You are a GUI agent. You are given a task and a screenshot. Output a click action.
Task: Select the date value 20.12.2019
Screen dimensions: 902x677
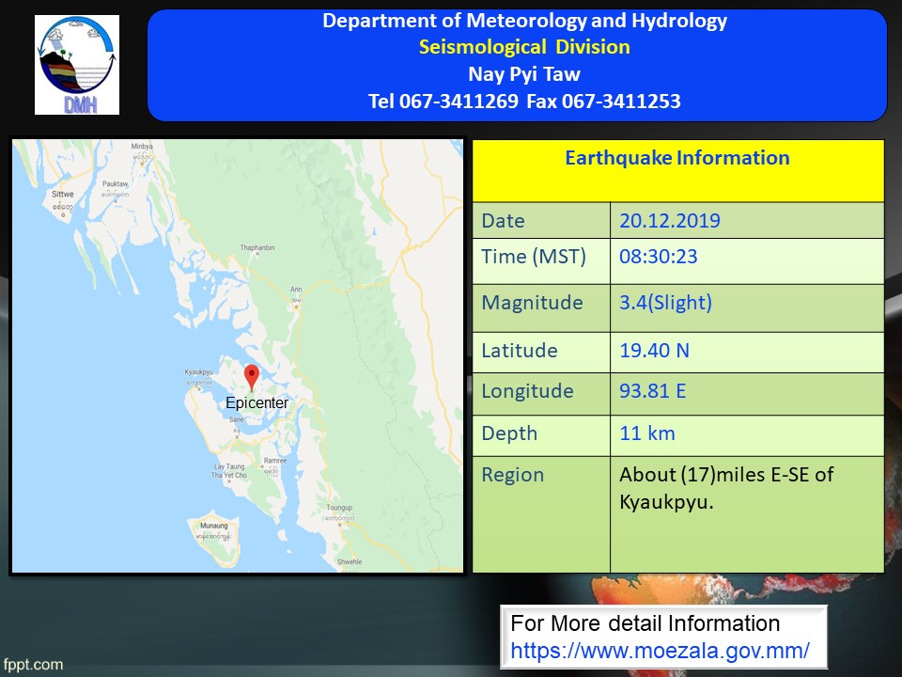pos(670,221)
